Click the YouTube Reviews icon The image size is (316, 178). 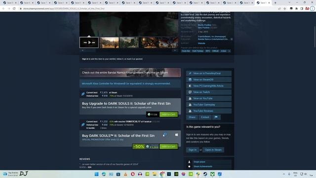coord(190,111)
